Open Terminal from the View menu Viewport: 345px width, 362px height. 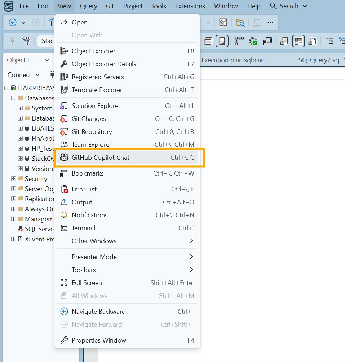(127, 228)
